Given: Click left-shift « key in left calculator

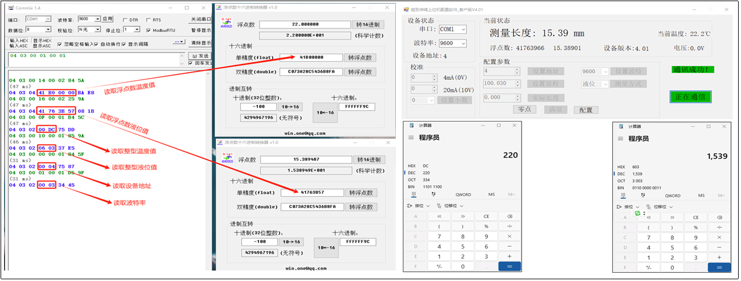Looking at the screenshot, I should pyautogui.click(x=439, y=217).
